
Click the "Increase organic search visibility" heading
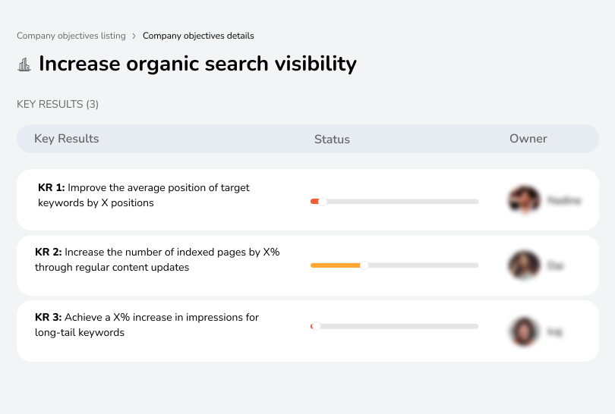pos(197,64)
